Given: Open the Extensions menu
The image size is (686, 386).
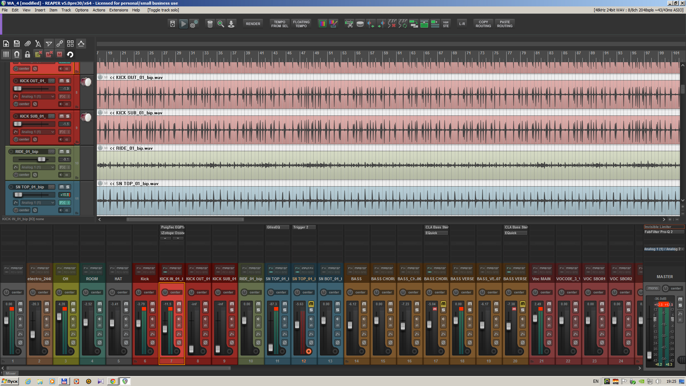Looking at the screenshot, I should (x=118, y=10).
